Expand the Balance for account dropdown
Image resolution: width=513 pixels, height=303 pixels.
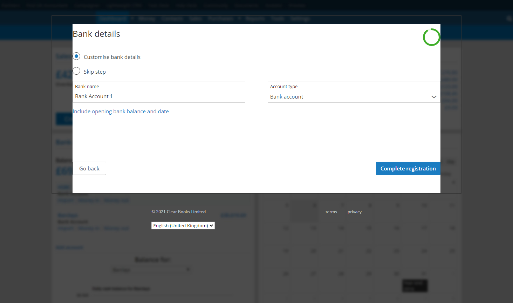[x=151, y=270]
